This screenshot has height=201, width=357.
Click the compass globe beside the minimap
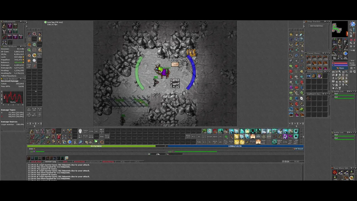click(353, 24)
